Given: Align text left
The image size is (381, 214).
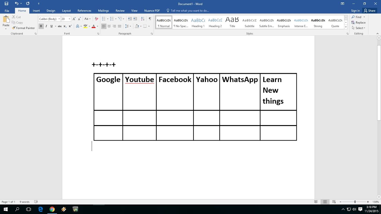Looking at the screenshot, I should [104, 26].
